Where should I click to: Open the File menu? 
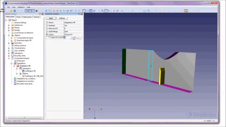(x=8, y=7)
